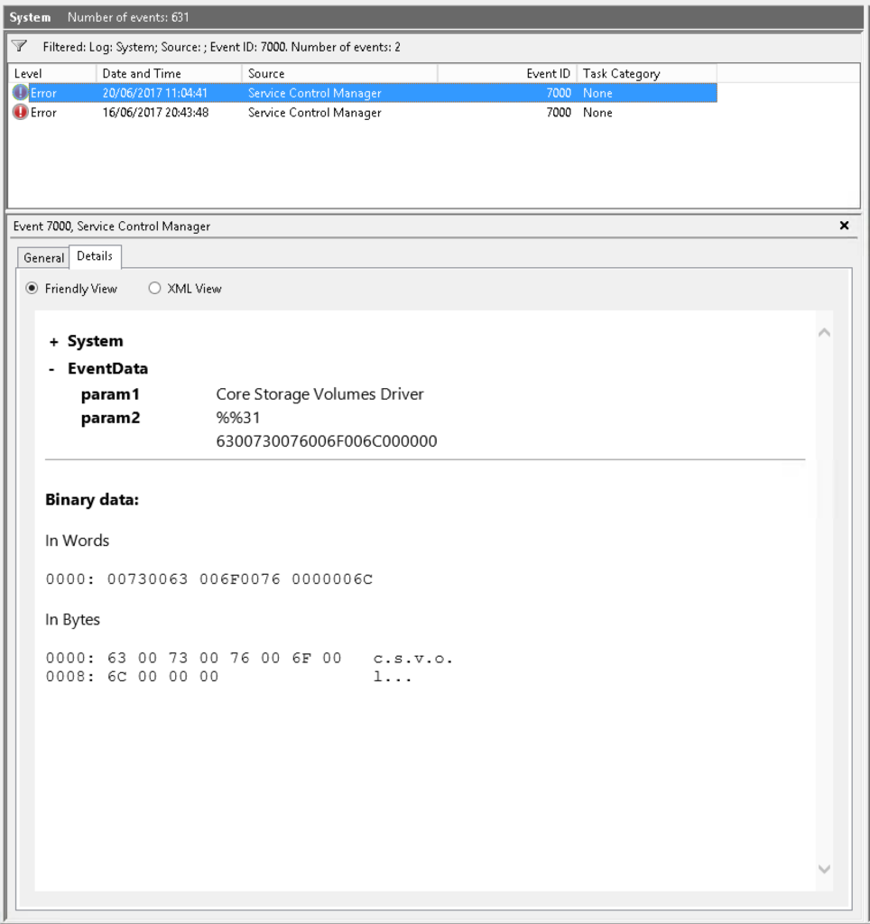Screen dimensions: 870x924
Task: Click the c.s.v.o. ASCII text
Action: [x=413, y=658]
